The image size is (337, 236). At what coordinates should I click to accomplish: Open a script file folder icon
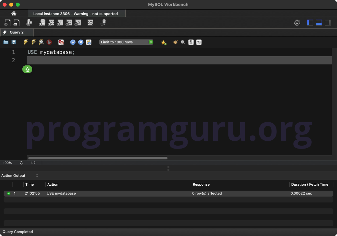click(x=6, y=42)
